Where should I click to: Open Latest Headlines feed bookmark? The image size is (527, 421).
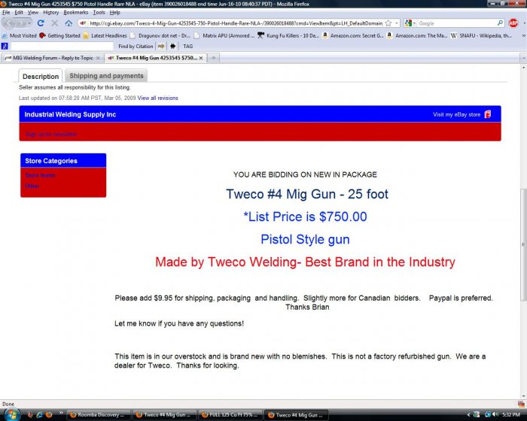coord(105,35)
